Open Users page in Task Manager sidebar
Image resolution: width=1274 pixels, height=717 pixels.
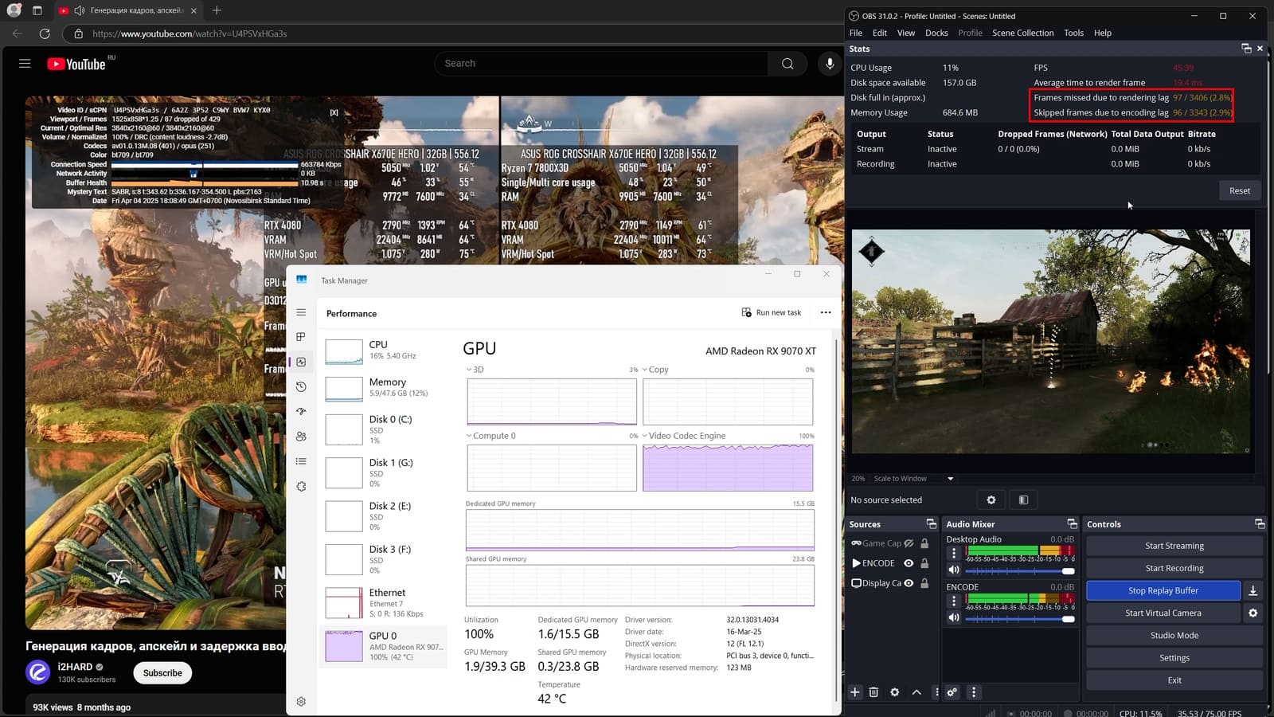tap(301, 437)
